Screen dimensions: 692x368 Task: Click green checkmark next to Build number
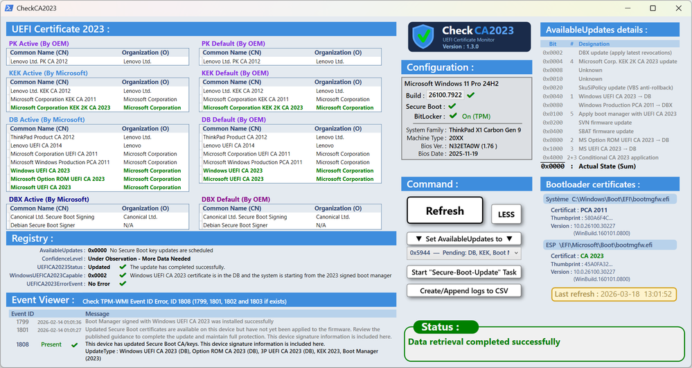tap(471, 95)
